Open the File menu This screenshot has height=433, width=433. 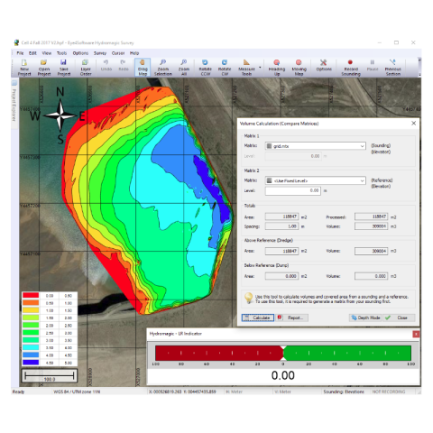tap(20, 53)
